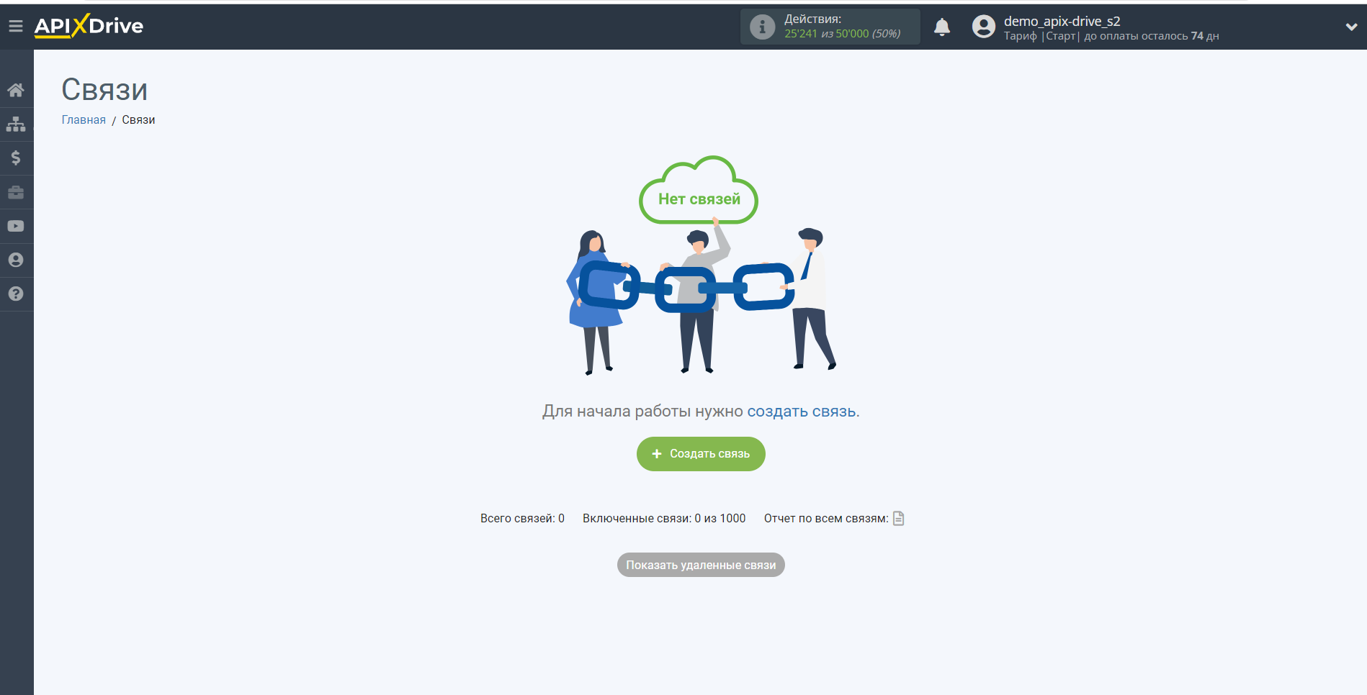Open the notifications bell
Screen dimensions: 1367x695
[942, 27]
